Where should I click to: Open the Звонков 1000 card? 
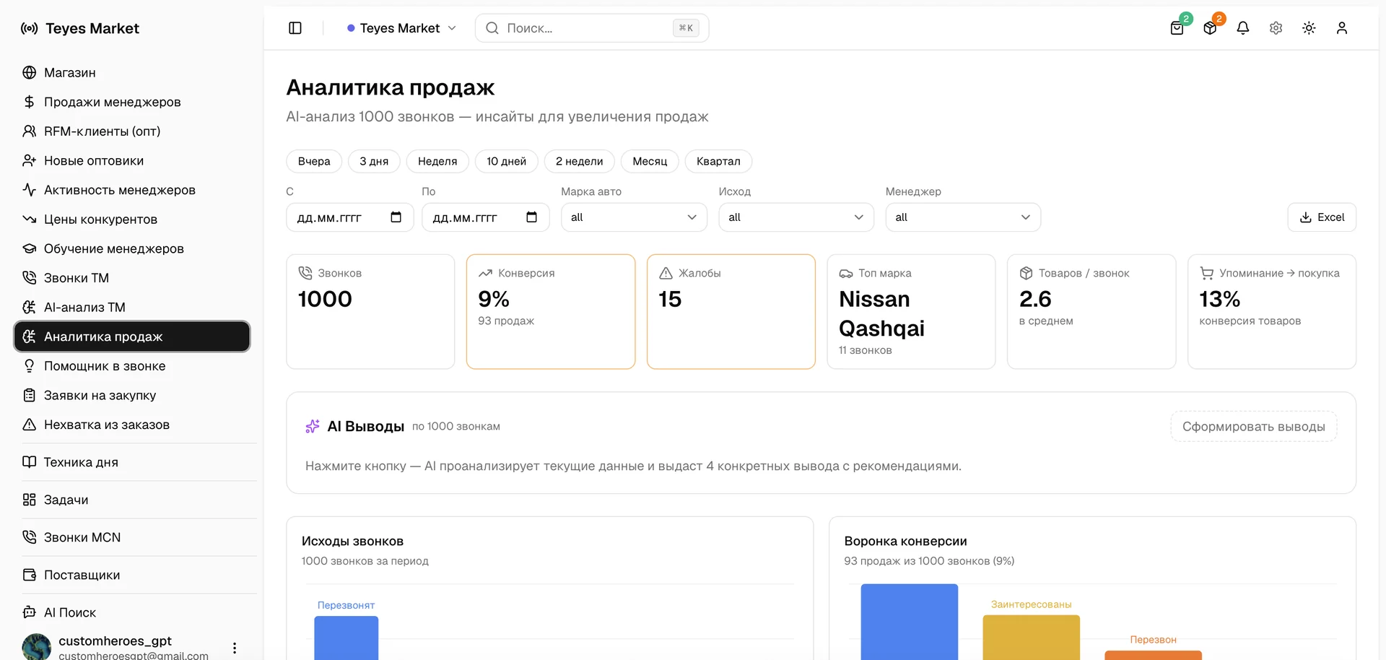pyautogui.click(x=370, y=311)
